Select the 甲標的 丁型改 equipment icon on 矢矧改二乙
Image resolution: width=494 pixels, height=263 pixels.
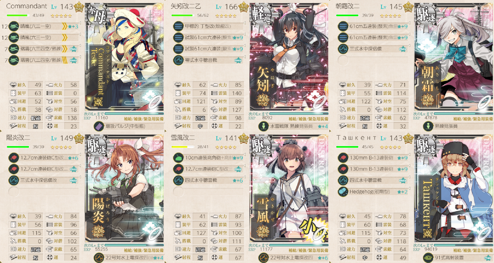178,26
